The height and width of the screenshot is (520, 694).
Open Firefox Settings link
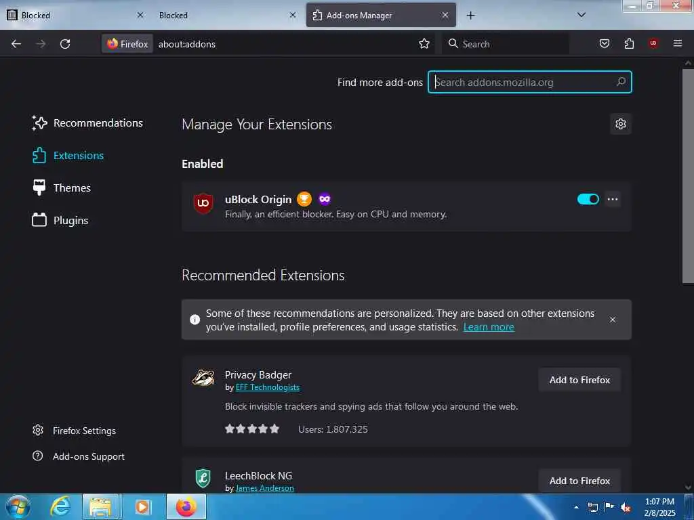pyautogui.click(x=74, y=431)
